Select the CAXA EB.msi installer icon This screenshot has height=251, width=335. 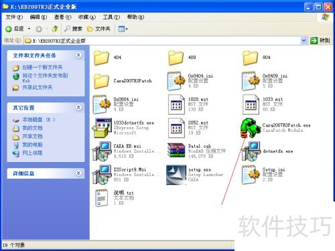(x=102, y=151)
